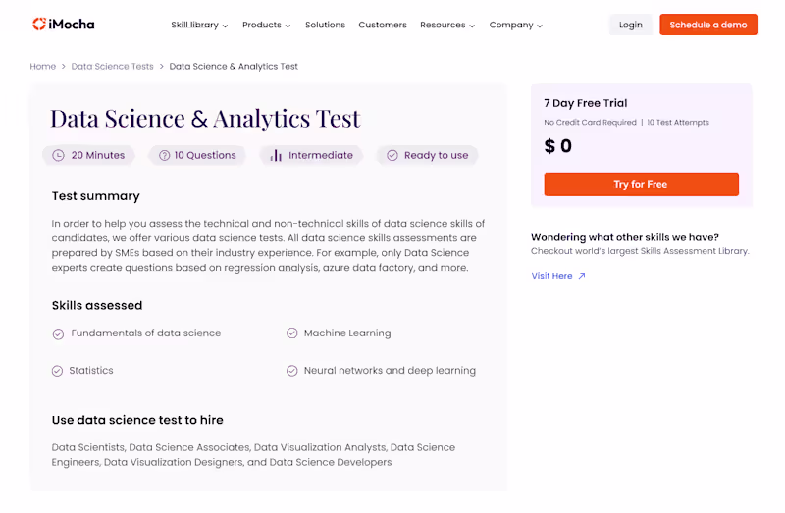
Task: Click the question mark icon beside 10 Questions
Action: [x=165, y=155]
